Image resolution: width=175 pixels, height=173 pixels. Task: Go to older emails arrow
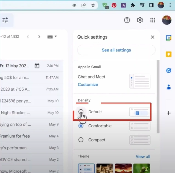[x=39, y=37]
